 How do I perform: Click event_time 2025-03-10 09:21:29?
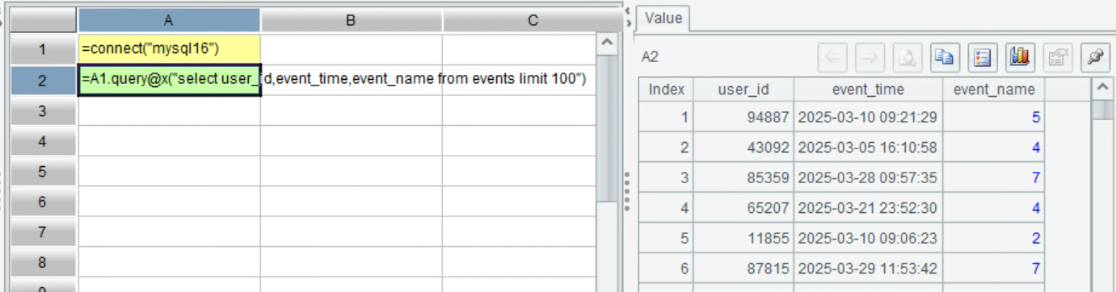point(868,117)
